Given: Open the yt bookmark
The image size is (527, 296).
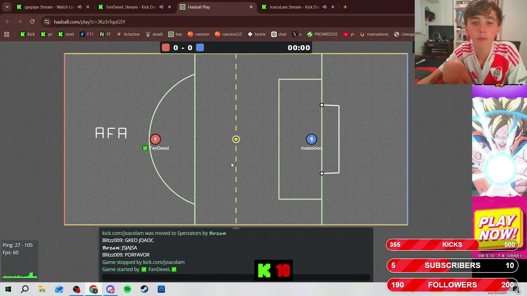Looking at the screenshot, I should [x=348, y=34].
